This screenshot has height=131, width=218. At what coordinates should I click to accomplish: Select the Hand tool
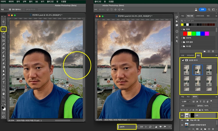(3, 93)
